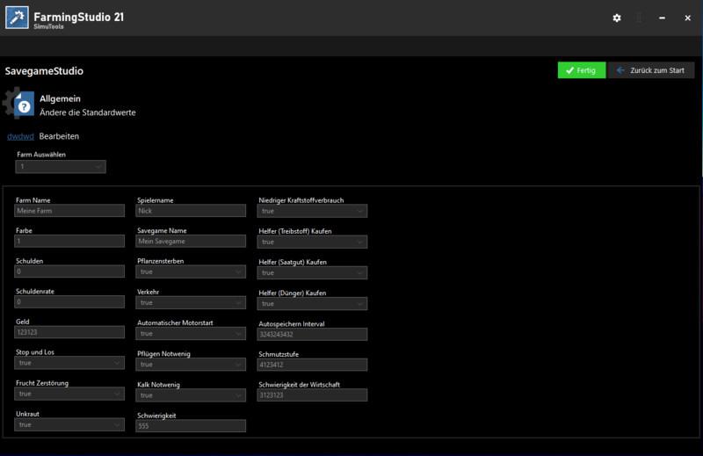Screen dimensions: 703x456
Task: Click into the Geld input field
Action: (70, 333)
